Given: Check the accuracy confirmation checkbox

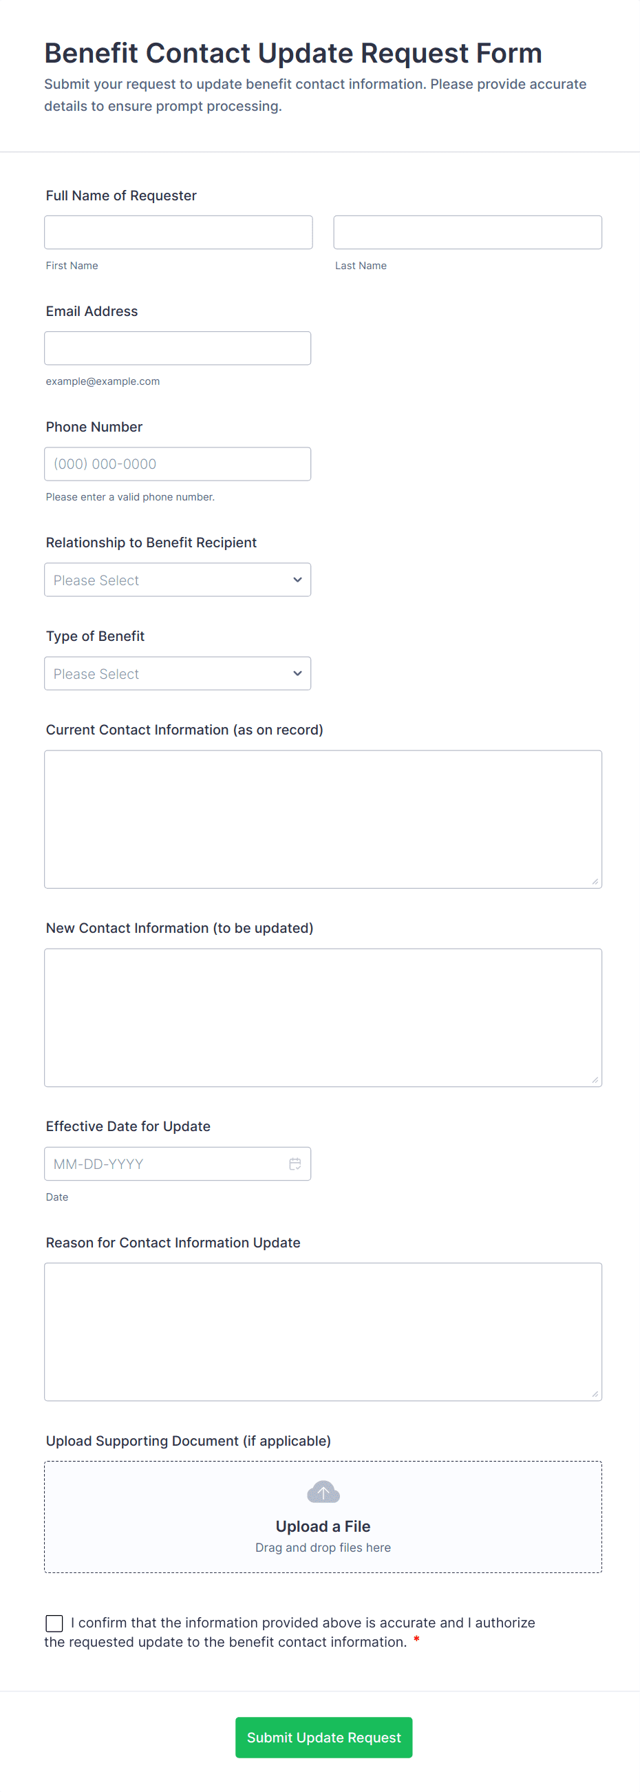Looking at the screenshot, I should coord(54,1623).
